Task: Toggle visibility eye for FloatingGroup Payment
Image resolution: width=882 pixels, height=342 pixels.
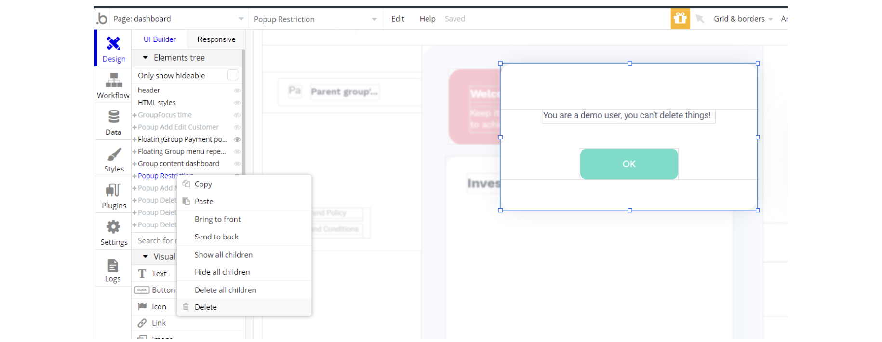Action: pos(237,139)
